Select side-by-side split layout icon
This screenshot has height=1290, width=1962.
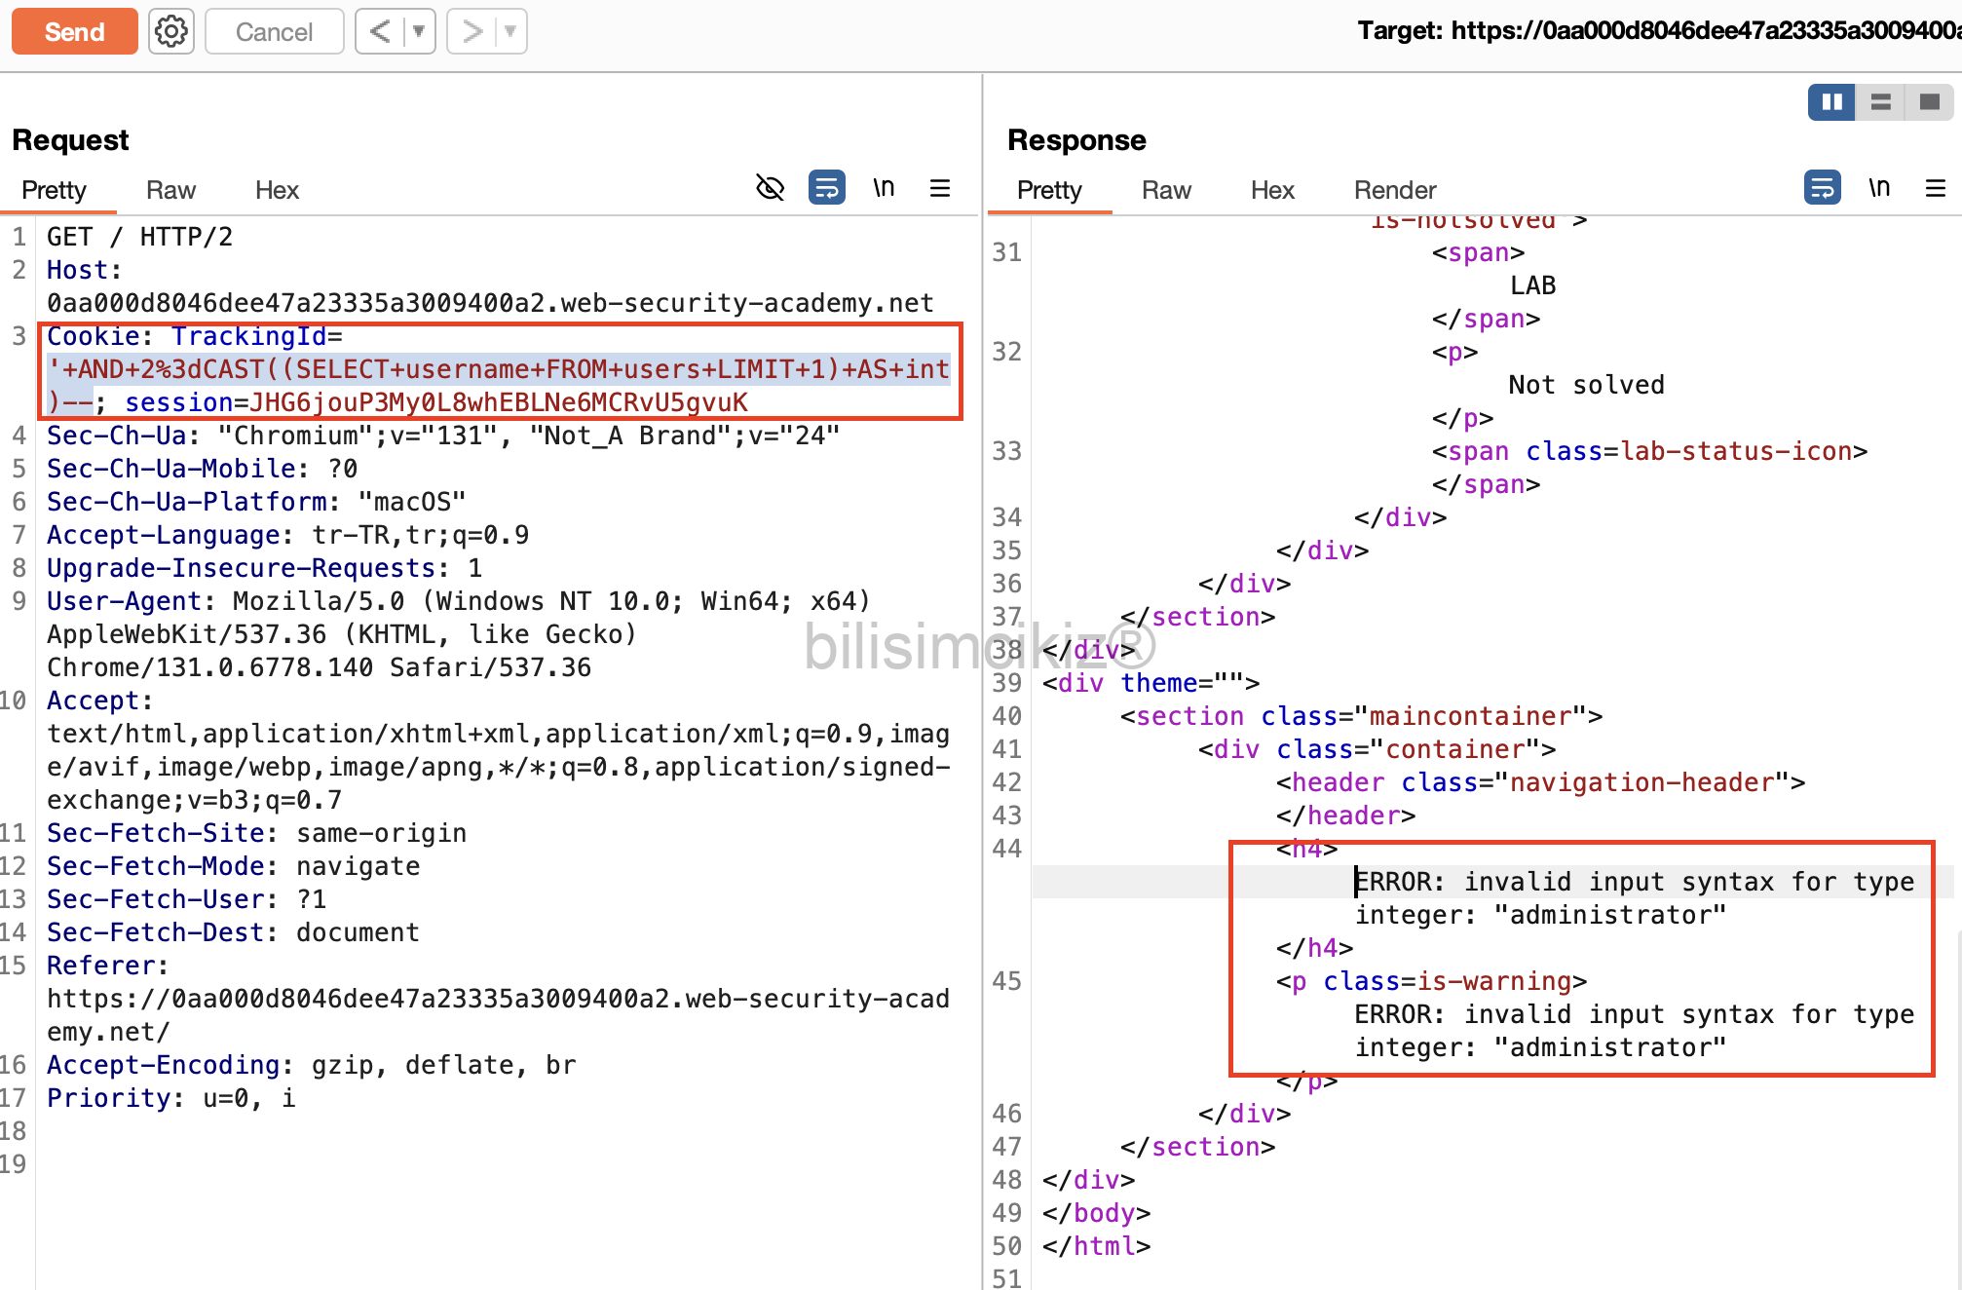pos(1831,102)
